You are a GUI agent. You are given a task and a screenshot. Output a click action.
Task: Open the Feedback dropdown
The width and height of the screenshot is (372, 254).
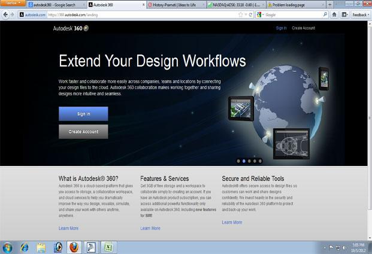[x=361, y=15]
